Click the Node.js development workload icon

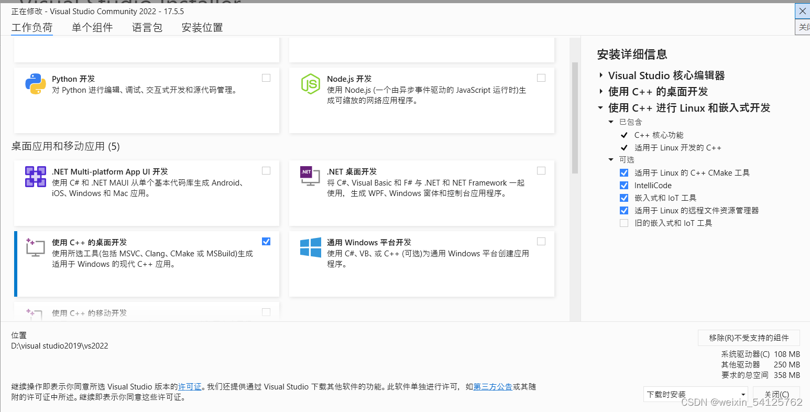click(x=310, y=84)
